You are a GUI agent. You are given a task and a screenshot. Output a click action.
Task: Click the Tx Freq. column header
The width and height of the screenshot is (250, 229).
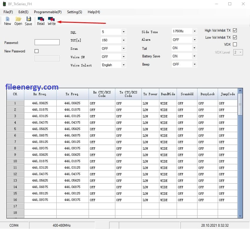click(x=72, y=94)
